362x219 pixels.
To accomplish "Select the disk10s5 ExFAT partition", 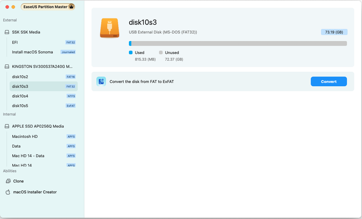I will click(x=44, y=106).
